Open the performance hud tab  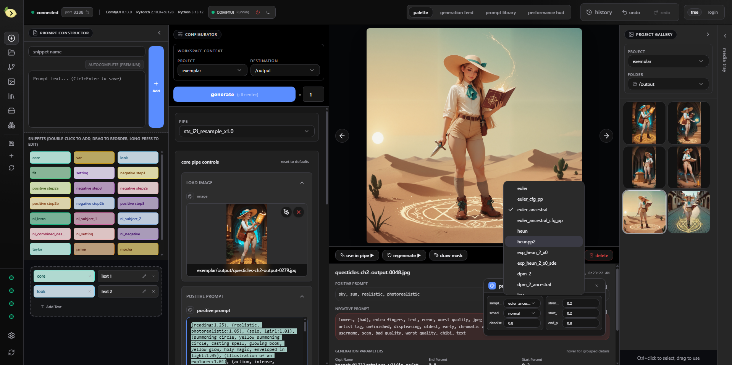[546, 13]
